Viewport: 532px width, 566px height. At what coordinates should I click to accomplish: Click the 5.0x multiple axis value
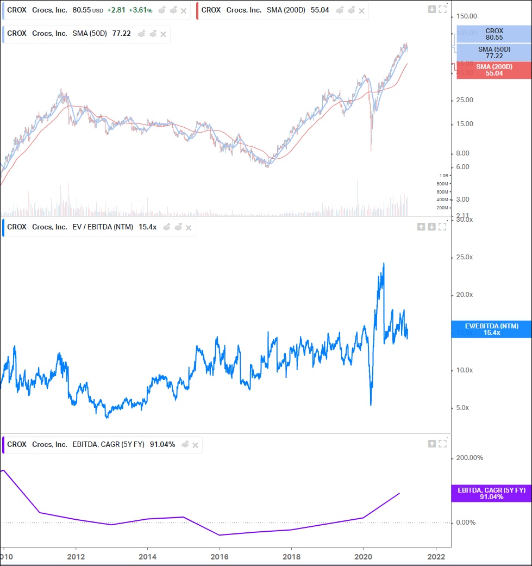point(463,408)
